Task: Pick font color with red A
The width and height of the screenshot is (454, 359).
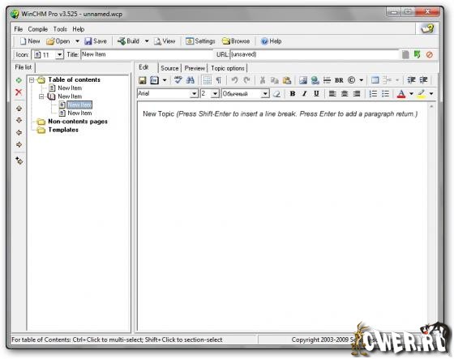Action: [401, 93]
